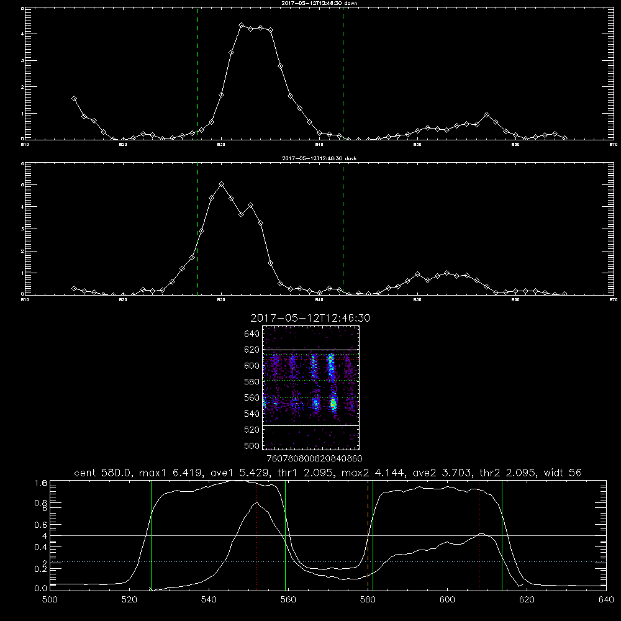The height and width of the screenshot is (621, 621).
Task: Click the dusk plot title text
Action: (x=319, y=158)
